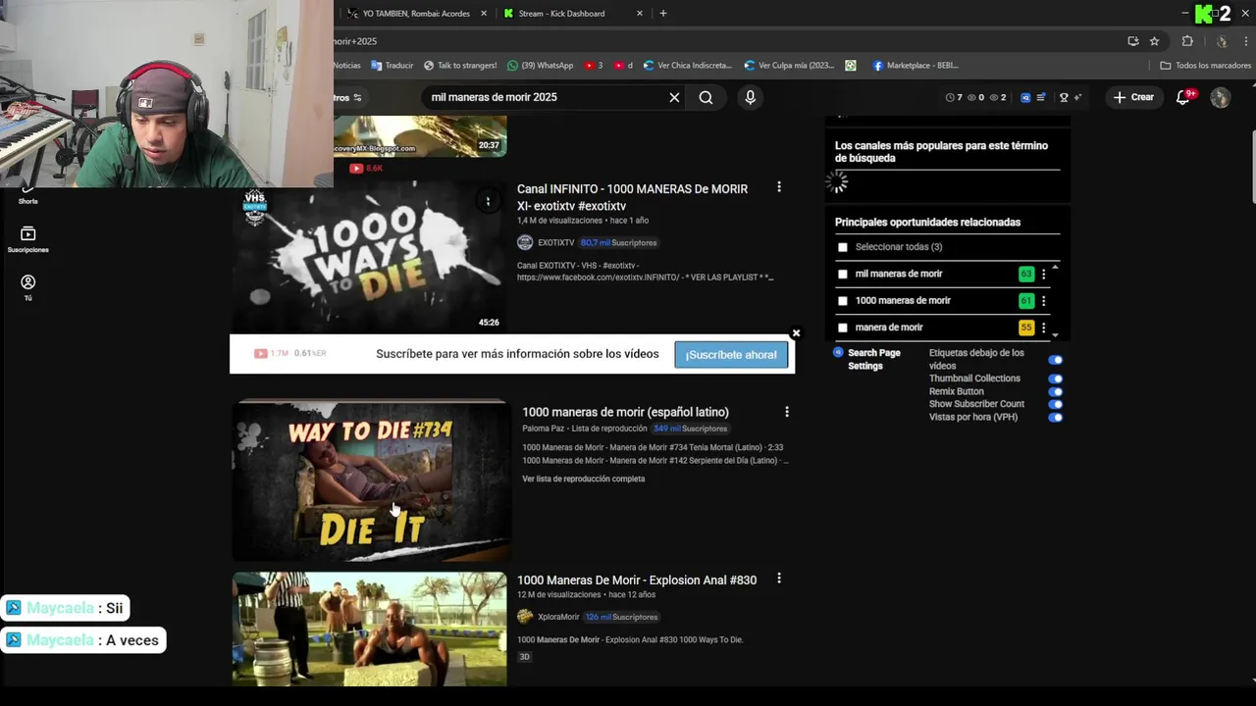Image resolution: width=1256 pixels, height=706 pixels.
Task: Open the Todos los marcadores folder
Action: [1205, 66]
